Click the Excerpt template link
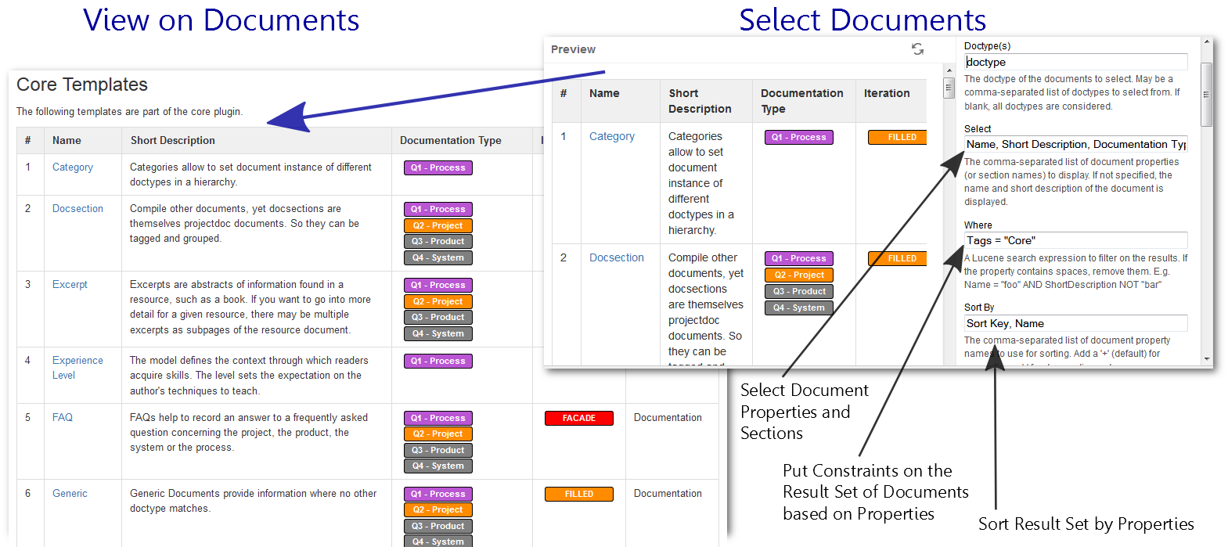 click(70, 285)
